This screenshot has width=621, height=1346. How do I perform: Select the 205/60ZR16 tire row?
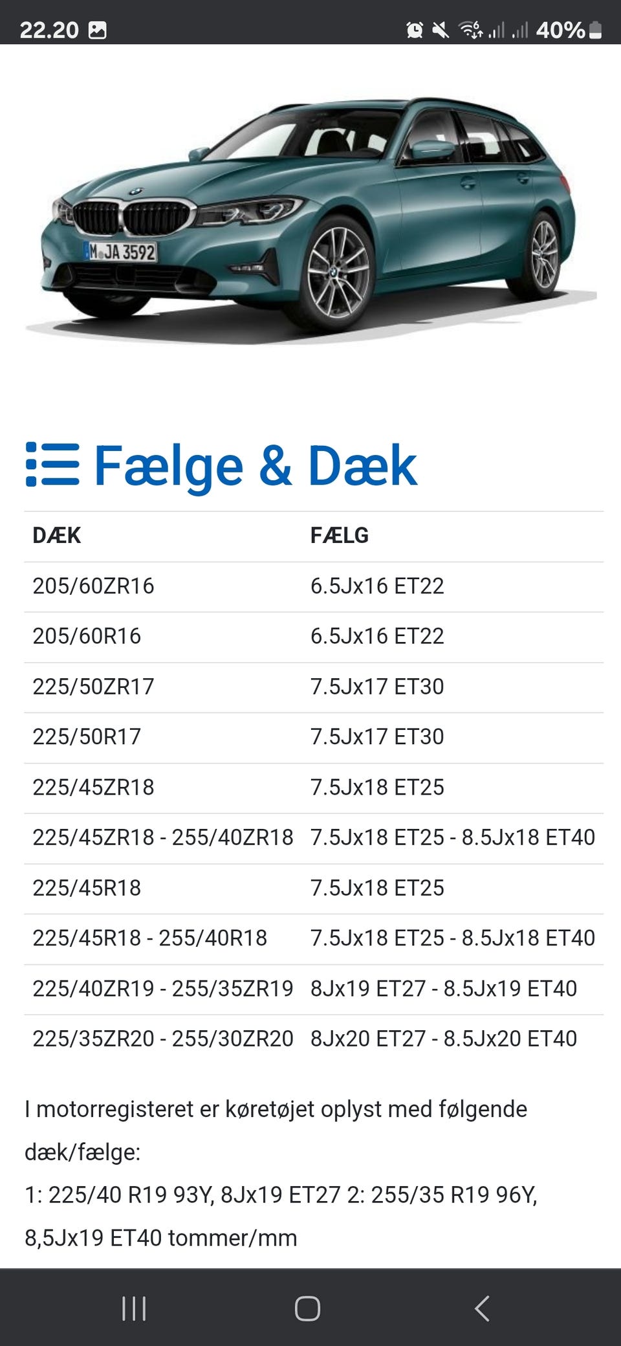pos(93,586)
